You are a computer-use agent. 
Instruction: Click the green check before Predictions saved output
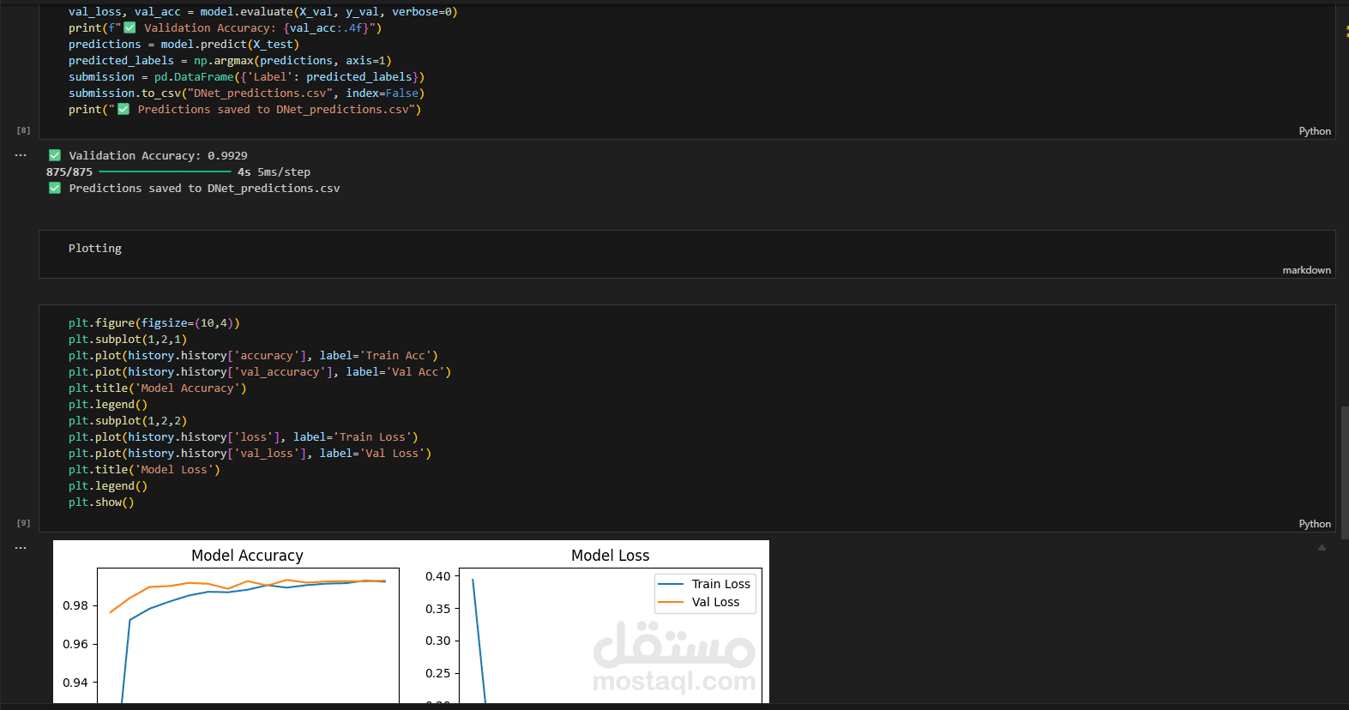(x=55, y=188)
